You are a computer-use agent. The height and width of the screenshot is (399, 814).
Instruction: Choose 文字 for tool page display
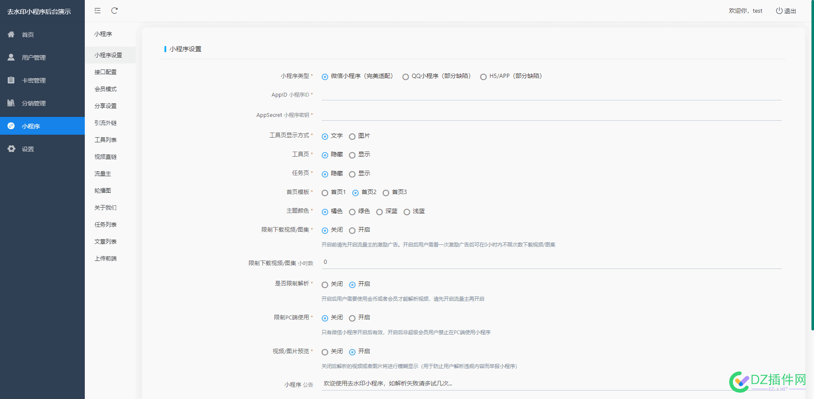pyautogui.click(x=325, y=136)
